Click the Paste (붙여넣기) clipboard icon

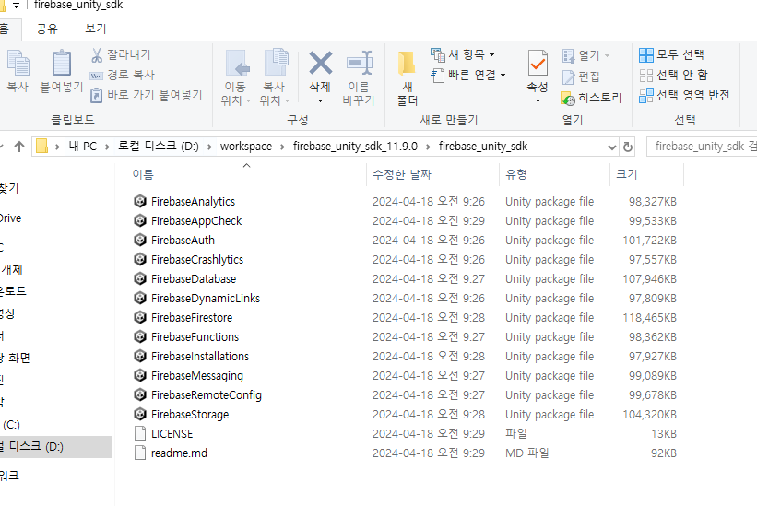[62, 63]
